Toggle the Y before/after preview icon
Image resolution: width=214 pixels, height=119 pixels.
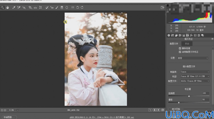click(x=150, y=110)
